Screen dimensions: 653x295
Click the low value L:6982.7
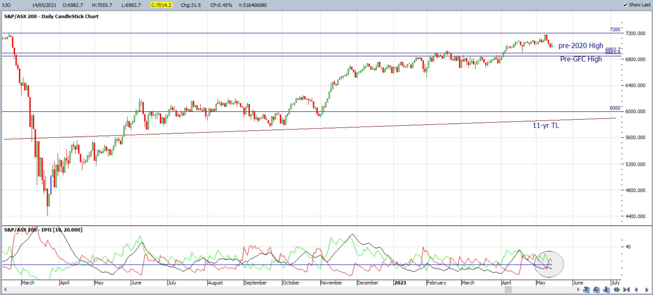click(131, 5)
